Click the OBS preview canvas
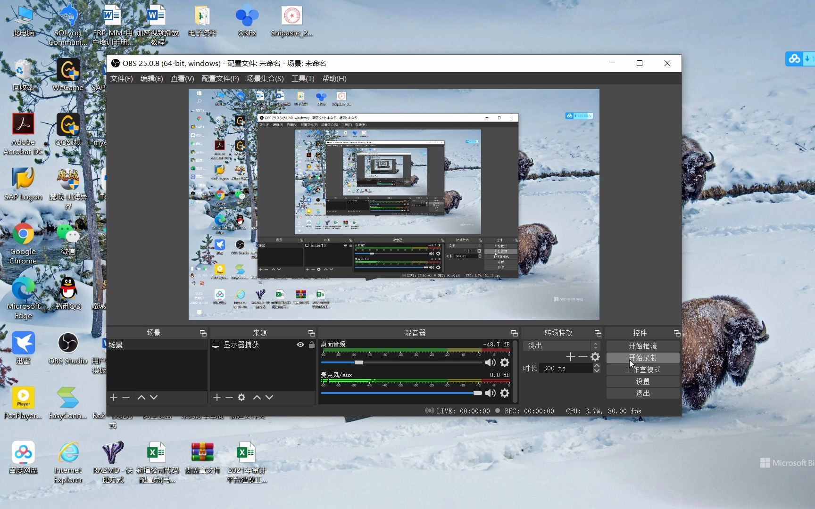The width and height of the screenshot is (815, 509). (x=394, y=205)
